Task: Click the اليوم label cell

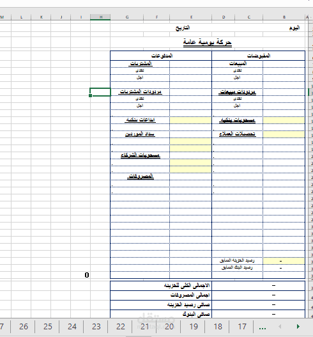Action: [x=294, y=28]
